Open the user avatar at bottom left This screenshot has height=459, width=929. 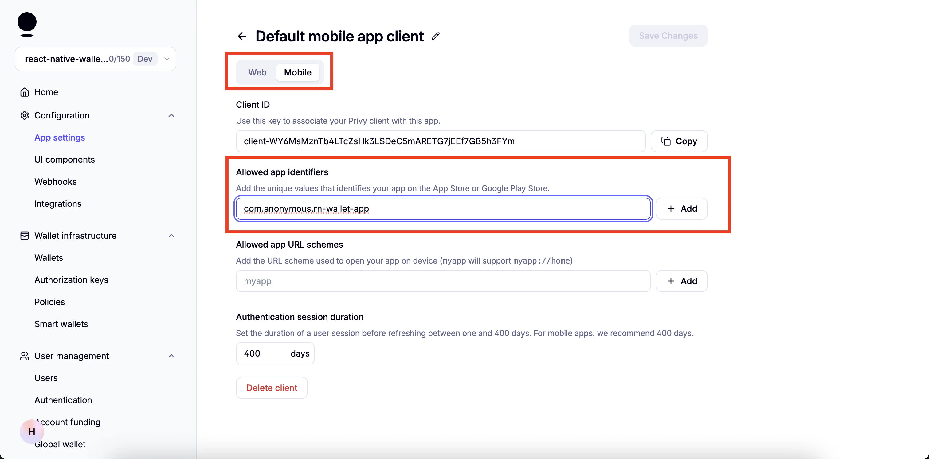[x=31, y=431]
